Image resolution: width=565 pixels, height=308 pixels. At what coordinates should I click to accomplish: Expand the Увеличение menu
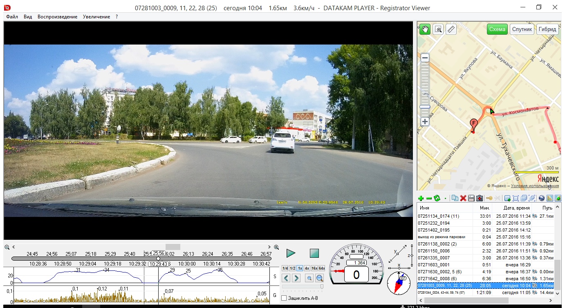click(96, 17)
